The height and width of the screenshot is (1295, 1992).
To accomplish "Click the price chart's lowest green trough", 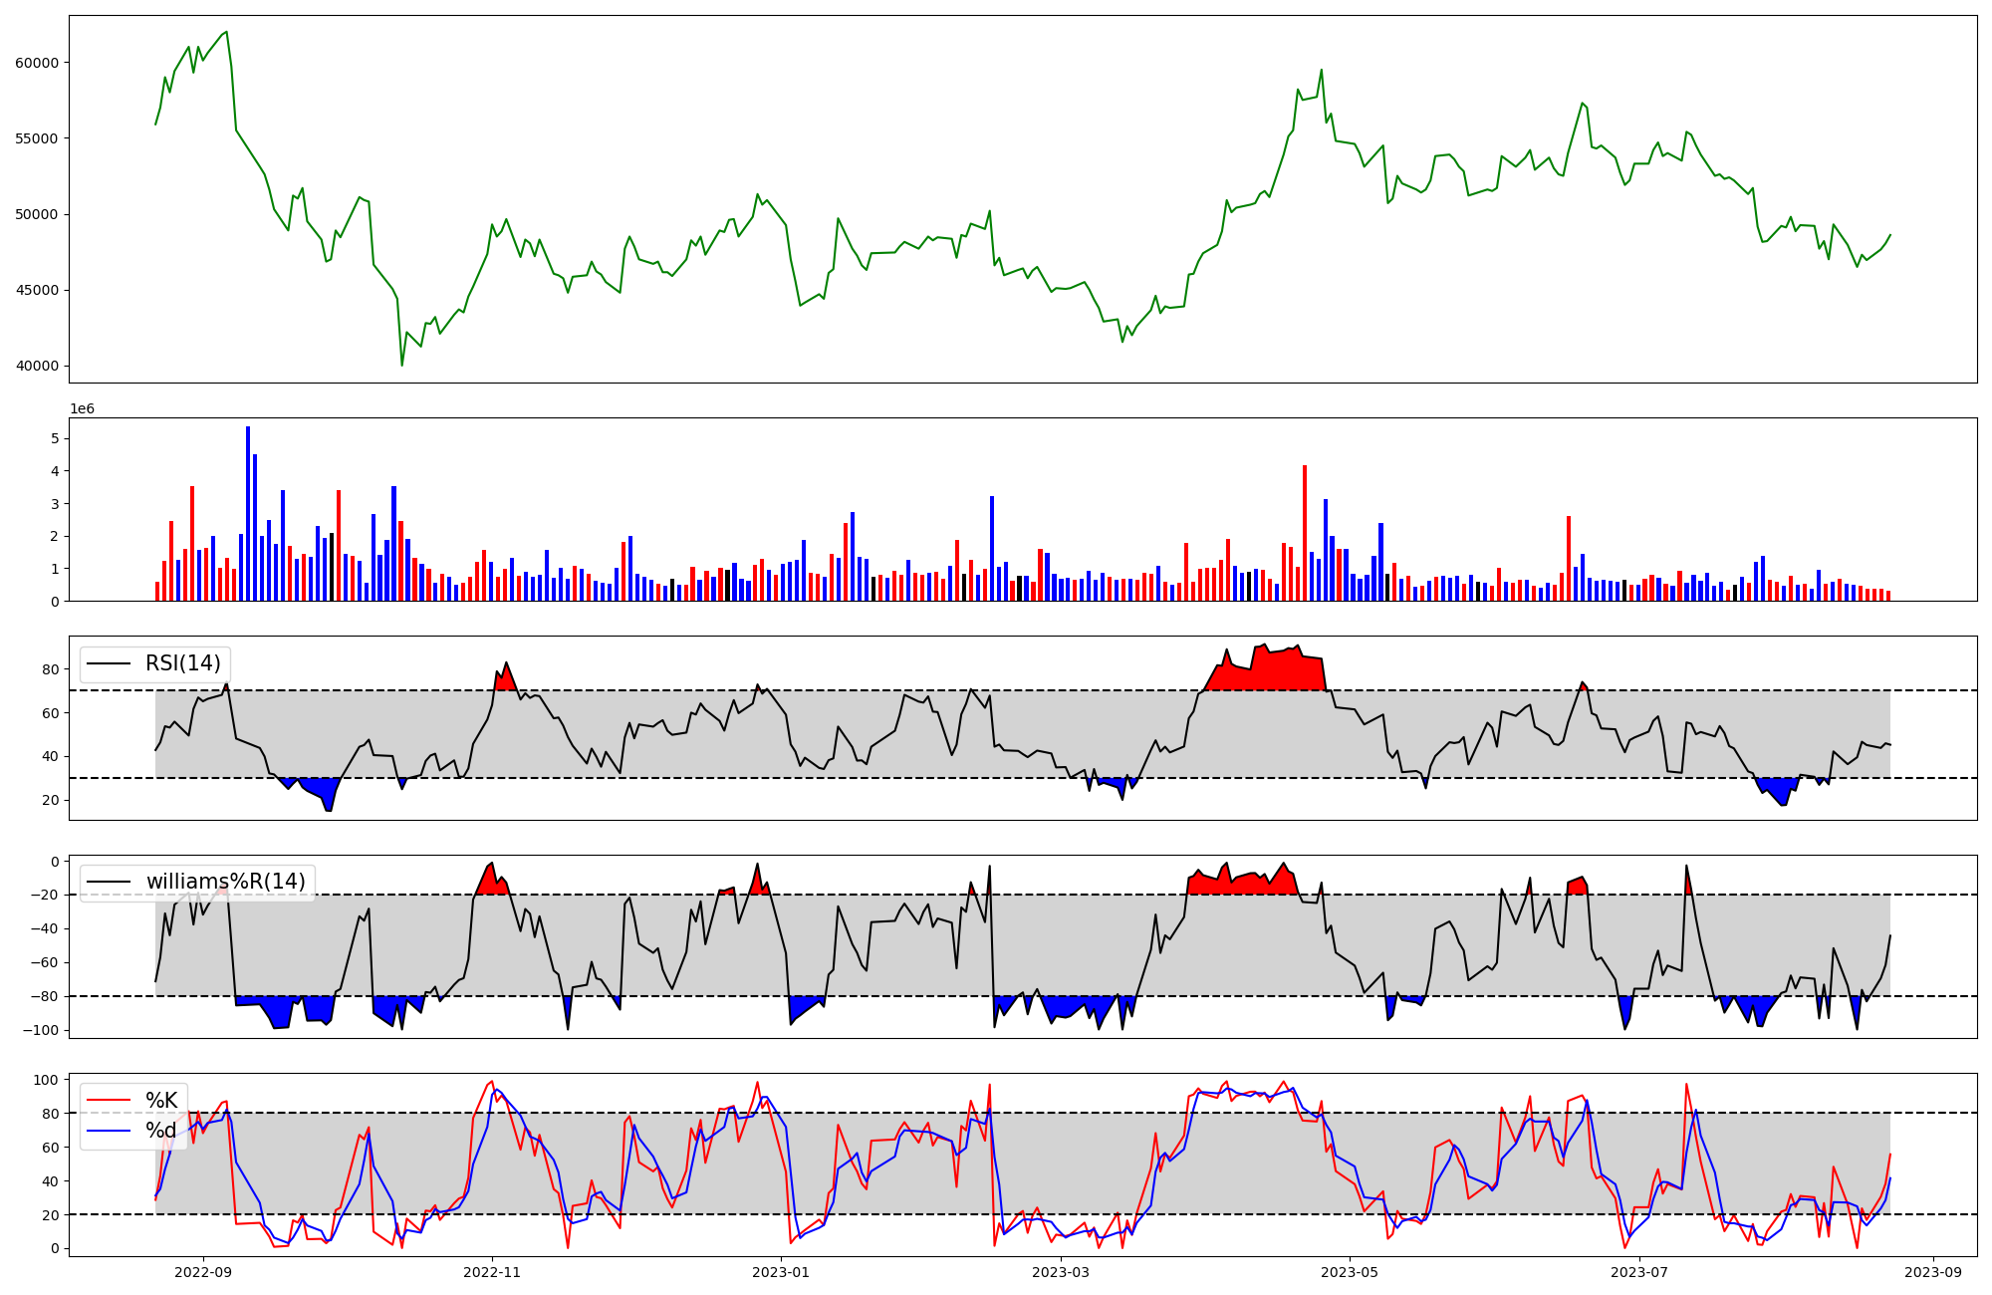I will (x=402, y=364).
